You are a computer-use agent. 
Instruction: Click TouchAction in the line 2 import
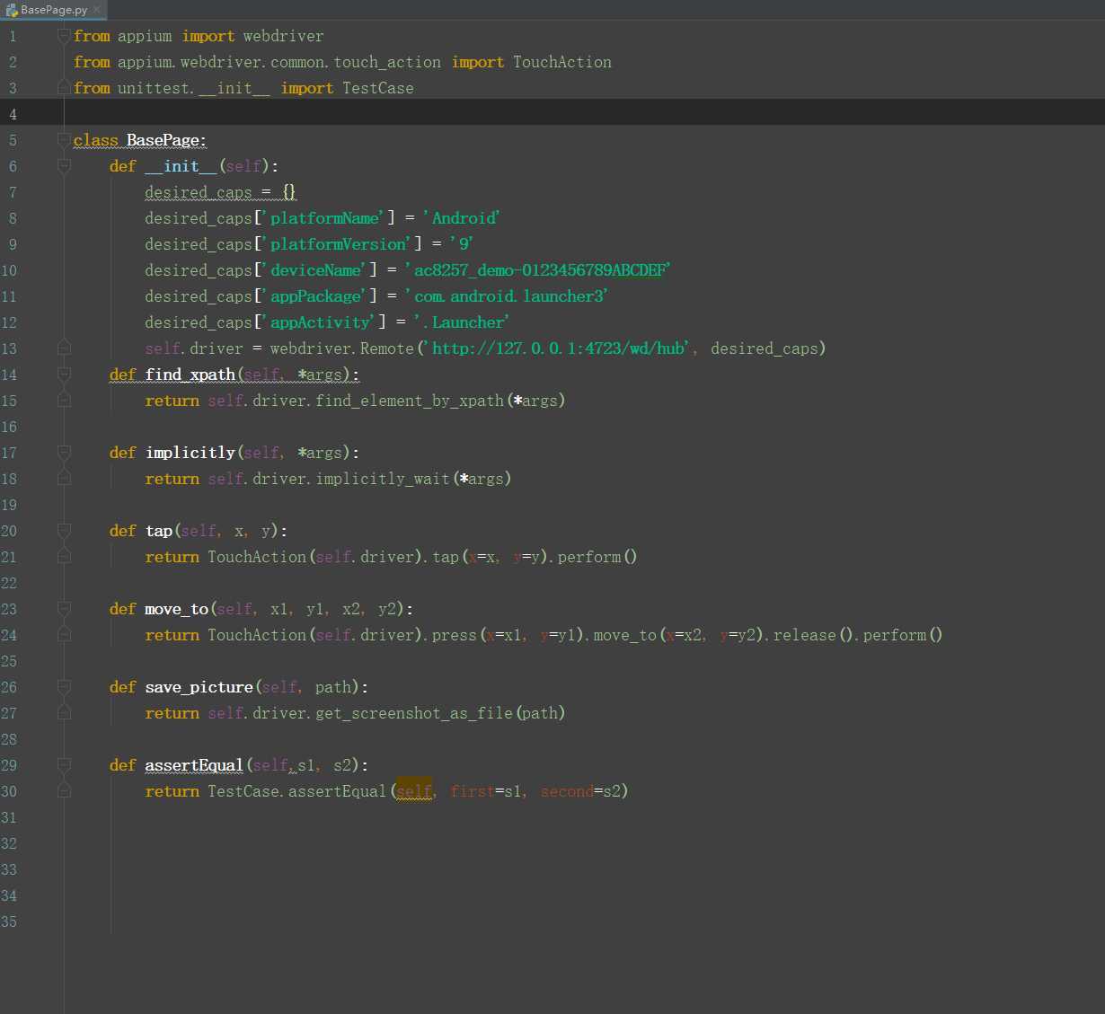tap(562, 62)
